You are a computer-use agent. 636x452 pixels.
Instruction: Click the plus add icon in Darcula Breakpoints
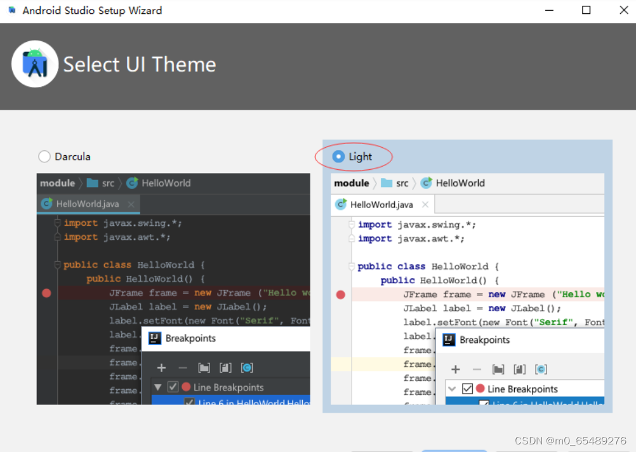pyautogui.click(x=161, y=368)
